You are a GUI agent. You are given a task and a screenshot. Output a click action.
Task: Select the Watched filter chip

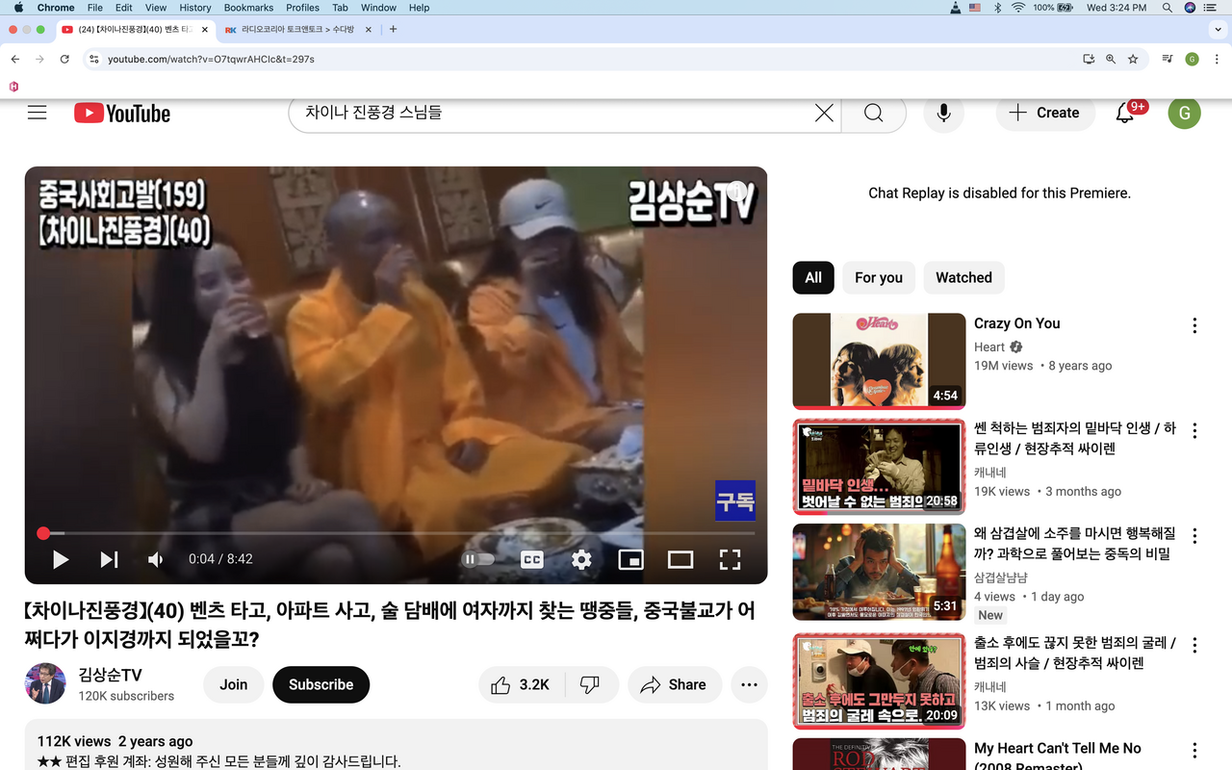tap(963, 277)
